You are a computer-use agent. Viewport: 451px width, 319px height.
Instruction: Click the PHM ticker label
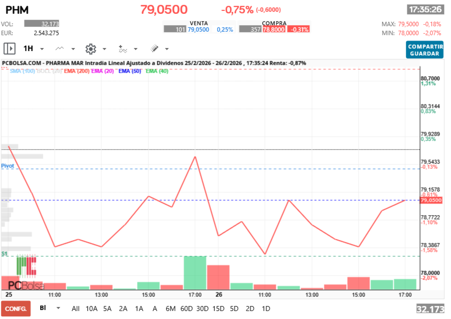16,10
